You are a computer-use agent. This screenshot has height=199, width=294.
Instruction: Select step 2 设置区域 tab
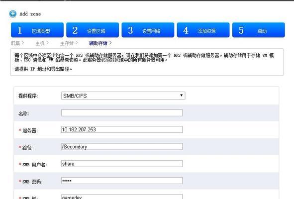[93, 30]
